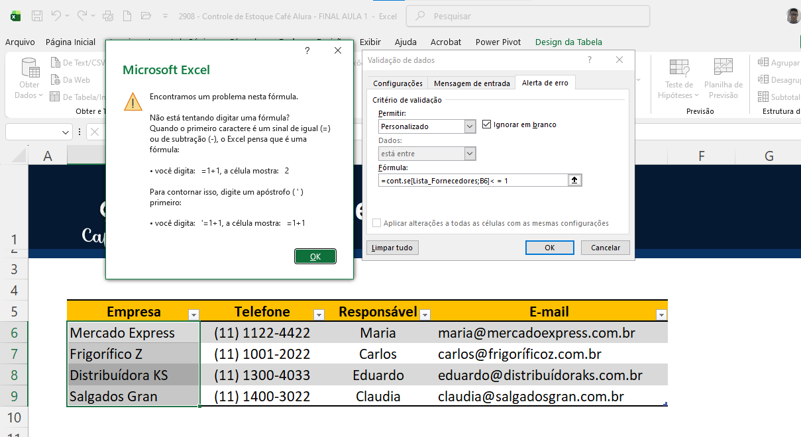
Task: Click the Redo arrow icon
Action: coord(82,16)
